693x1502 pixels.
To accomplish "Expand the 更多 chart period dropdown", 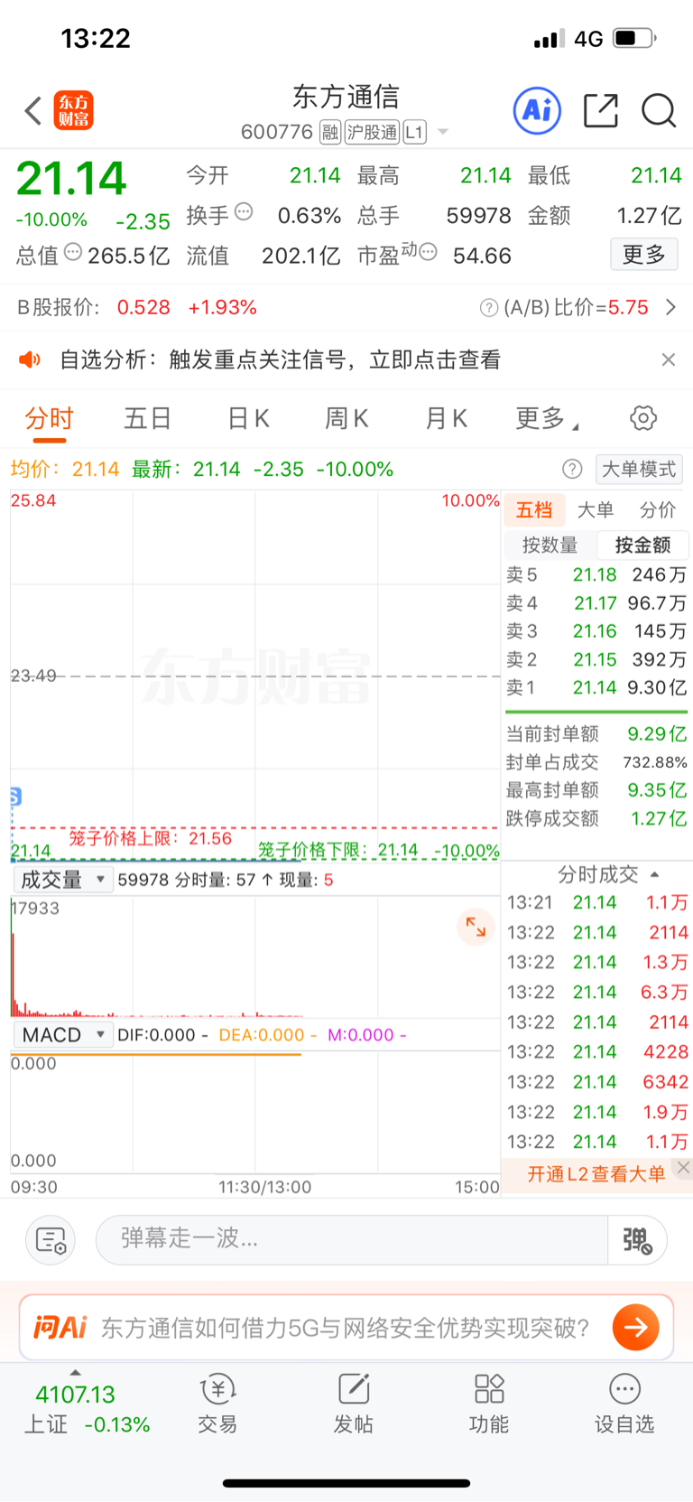I will [547, 418].
